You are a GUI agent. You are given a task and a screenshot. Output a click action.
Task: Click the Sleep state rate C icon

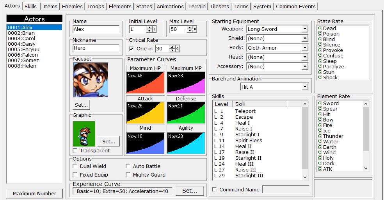click(320, 61)
